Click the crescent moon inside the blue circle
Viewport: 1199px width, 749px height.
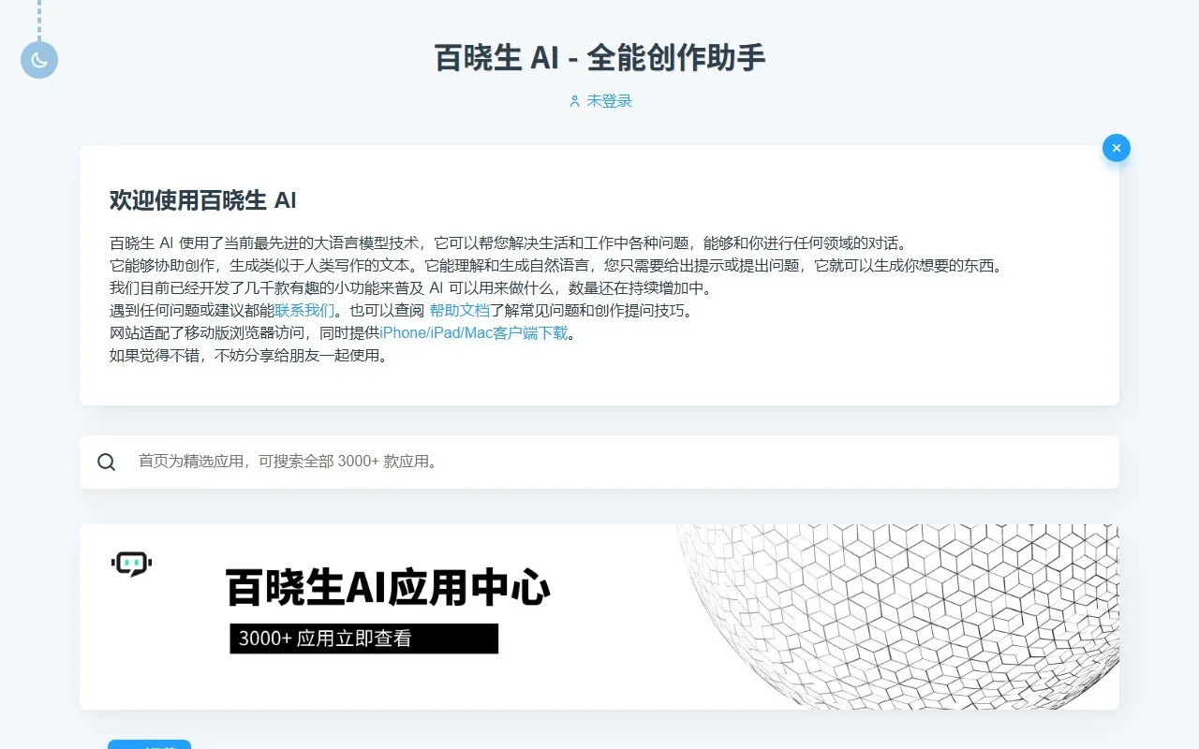click(x=38, y=59)
